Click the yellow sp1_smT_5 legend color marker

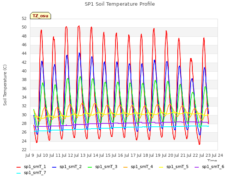[161, 167]
